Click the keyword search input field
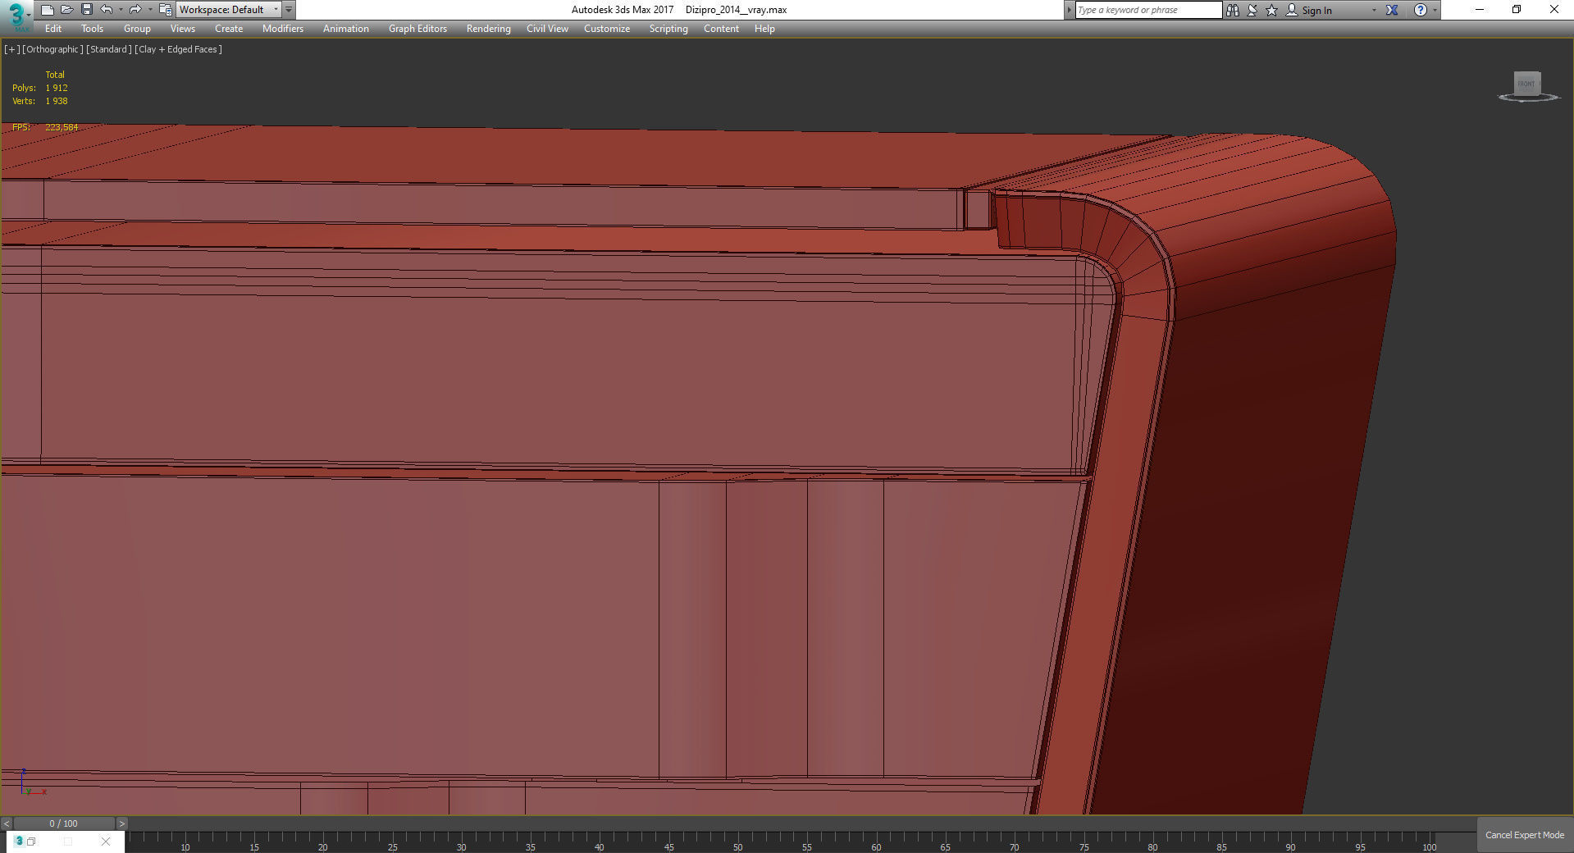Viewport: 1574px width, 853px height. coord(1148,10)
